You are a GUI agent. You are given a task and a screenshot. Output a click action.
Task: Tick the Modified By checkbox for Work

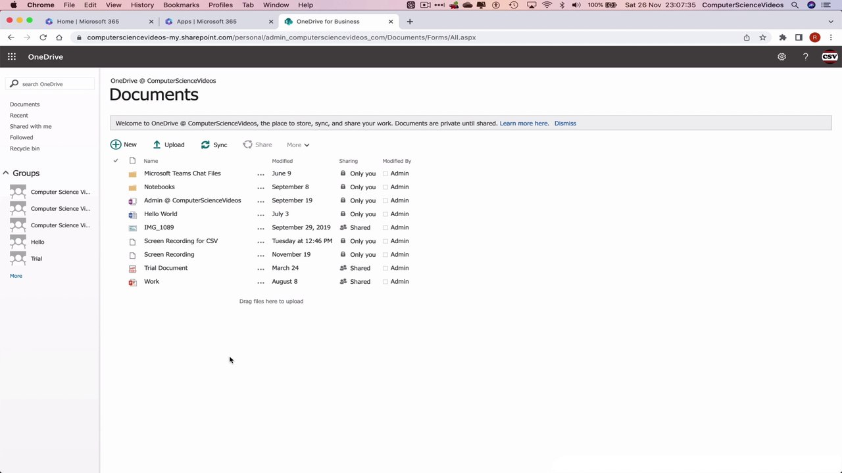coord(385,282)
